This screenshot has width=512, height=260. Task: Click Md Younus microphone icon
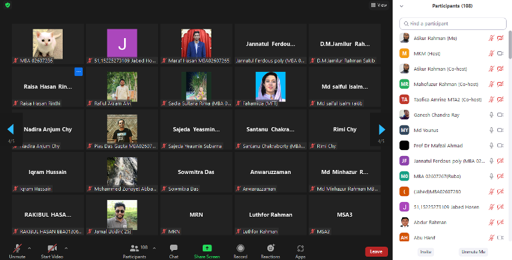(x=491, y=130)
